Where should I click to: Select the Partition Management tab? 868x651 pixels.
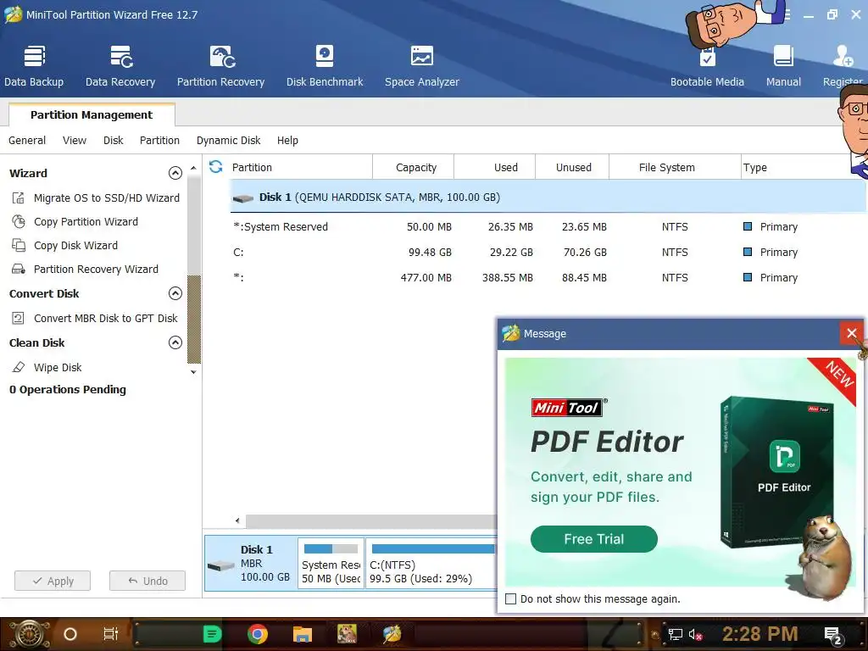[92, 114]
